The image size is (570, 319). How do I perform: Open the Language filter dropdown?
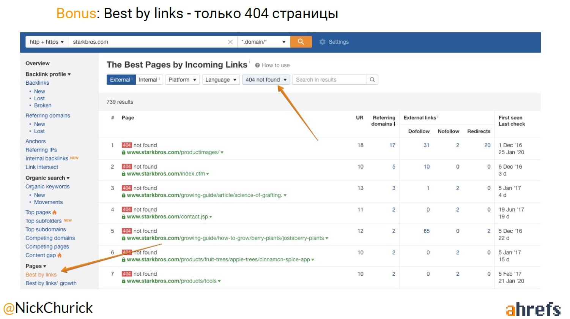coord(220,80)
